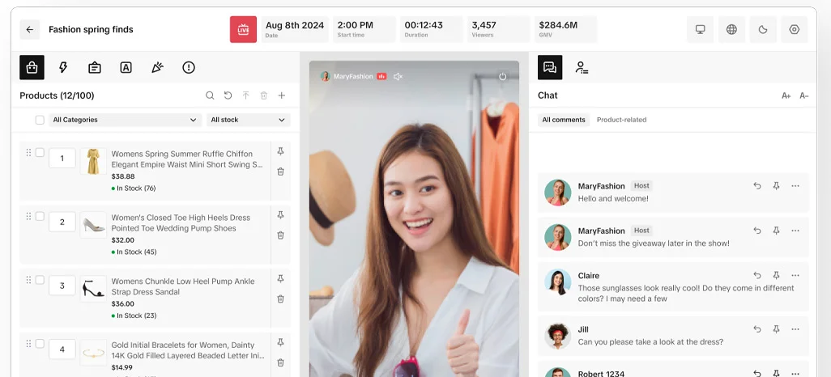Pin Jill's dress comment

coord(777,329)
